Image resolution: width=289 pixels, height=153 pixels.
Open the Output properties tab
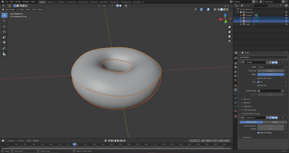tap(235, 68)
